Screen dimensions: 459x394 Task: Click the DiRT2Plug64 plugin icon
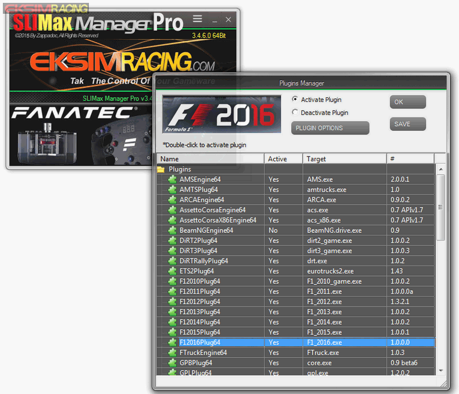[x=173, y=240]
